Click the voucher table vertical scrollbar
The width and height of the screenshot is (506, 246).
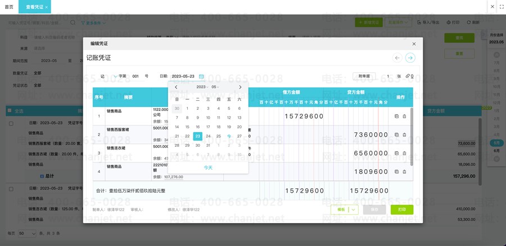pyautogui.click(x=412, y=137)
